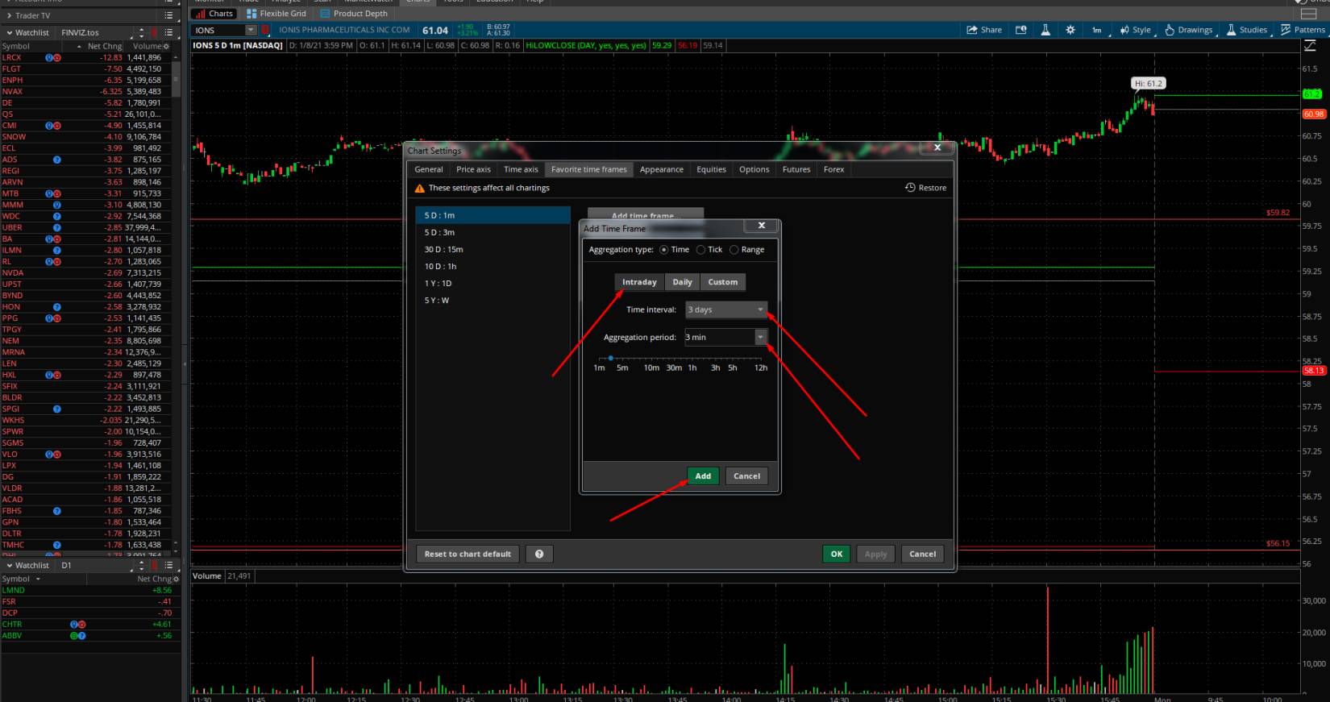Viewport: 1330px width, 702px height.
Task: Click the help question mark button
Action: pyautogui.click(x=539, y=554)
